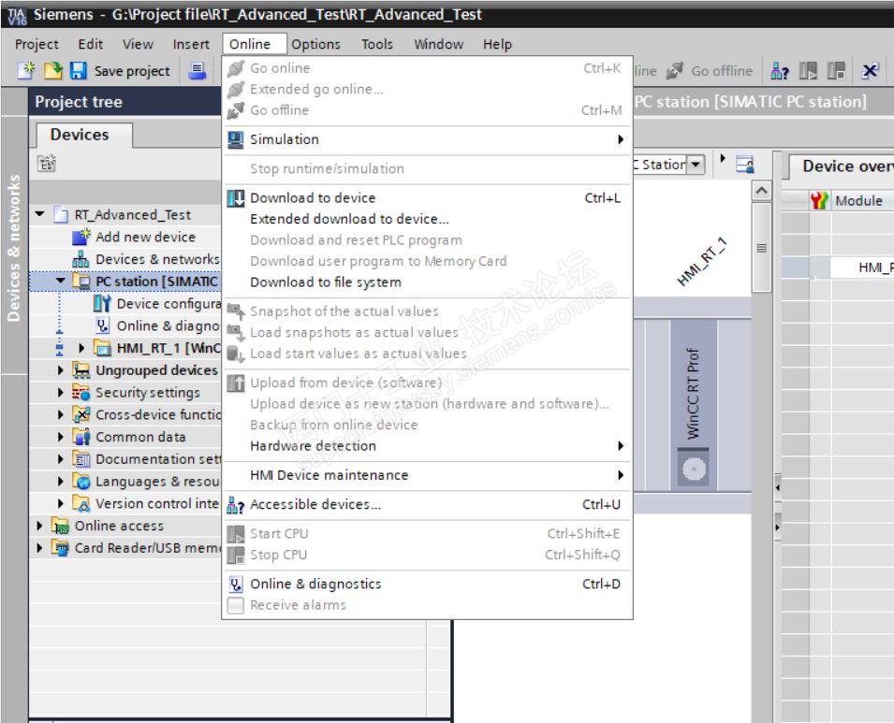Click the Devices & networks tree icon
Image resolution: width=894 pixels, height=723 pixels.
click(x=81, y=259)
